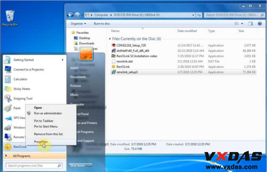The width and height of the screenshot is (267, 172).
Task: Click the Explorer forward arrow button
Action: click(77, 15)
